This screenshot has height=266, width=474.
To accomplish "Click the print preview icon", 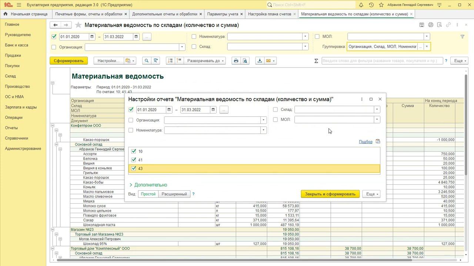I will pyautogui.click(x=245, y=61).
